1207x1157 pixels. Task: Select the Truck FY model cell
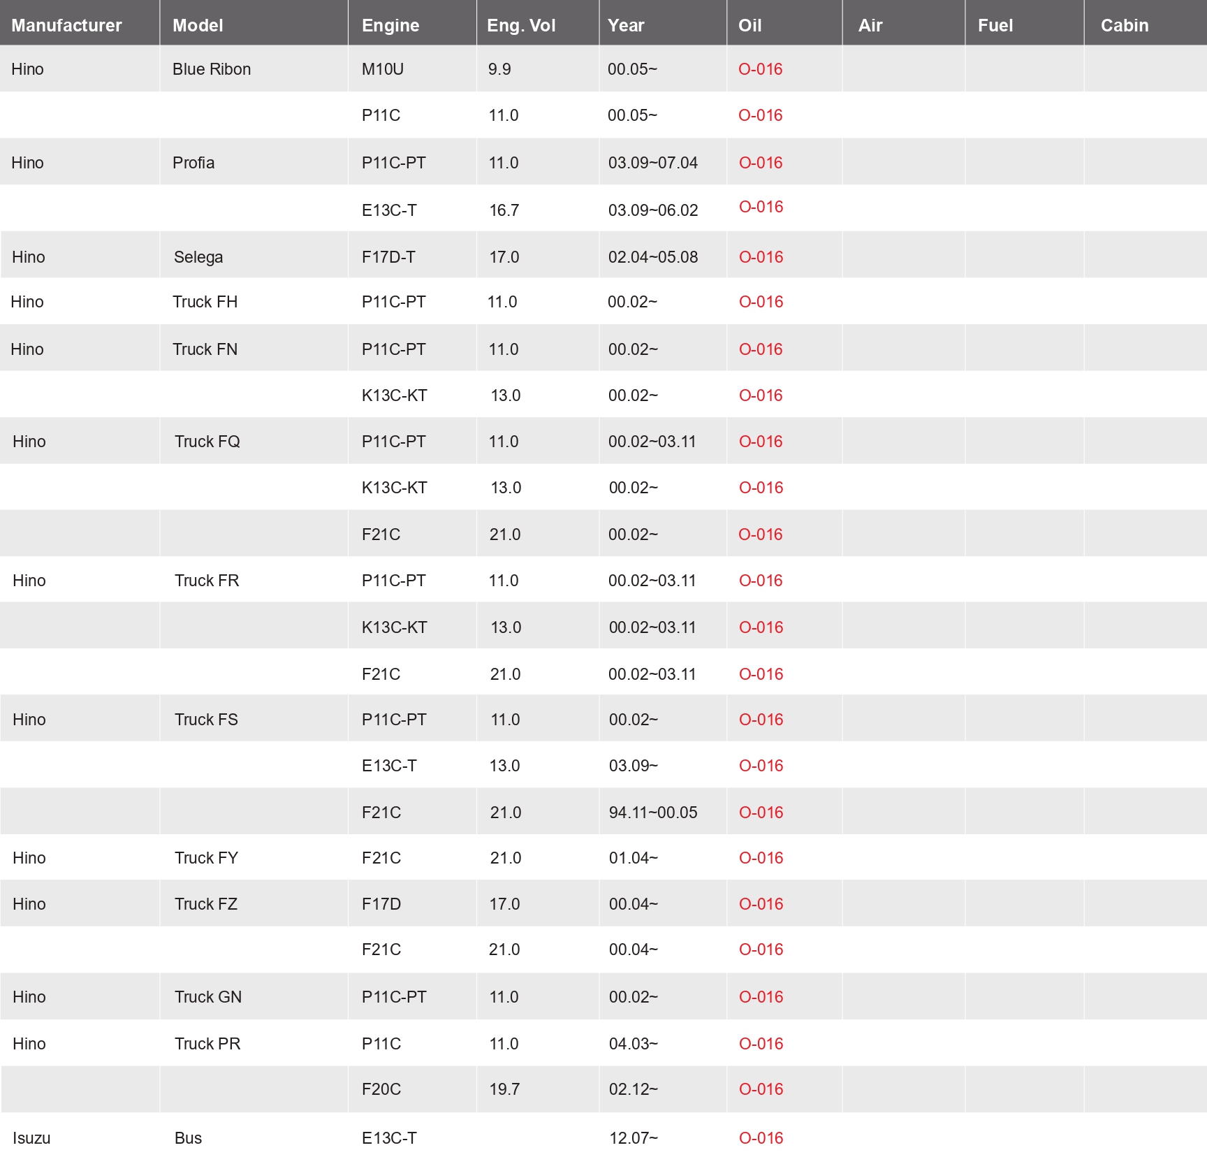206,858
